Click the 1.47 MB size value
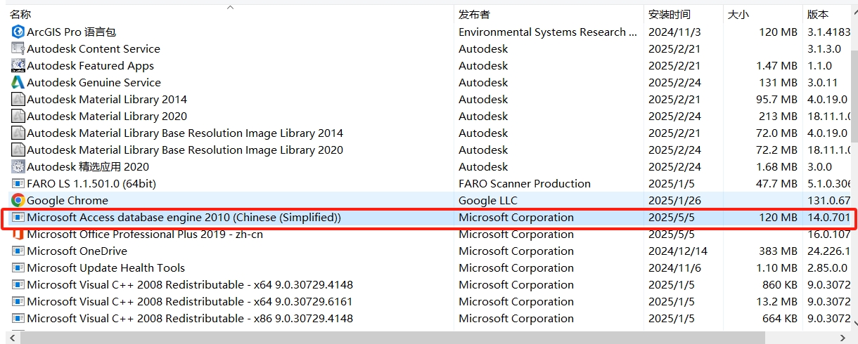The image size is (858, 344). click(776, 65)
